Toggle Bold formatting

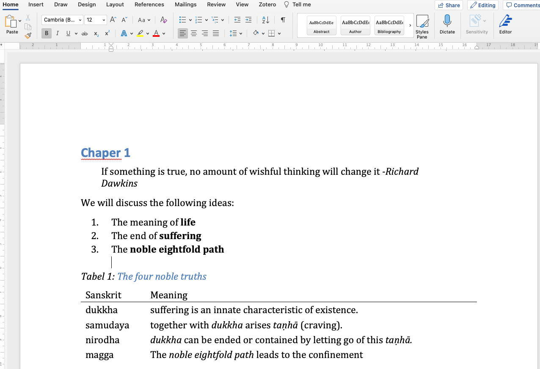tap(46, 33)
